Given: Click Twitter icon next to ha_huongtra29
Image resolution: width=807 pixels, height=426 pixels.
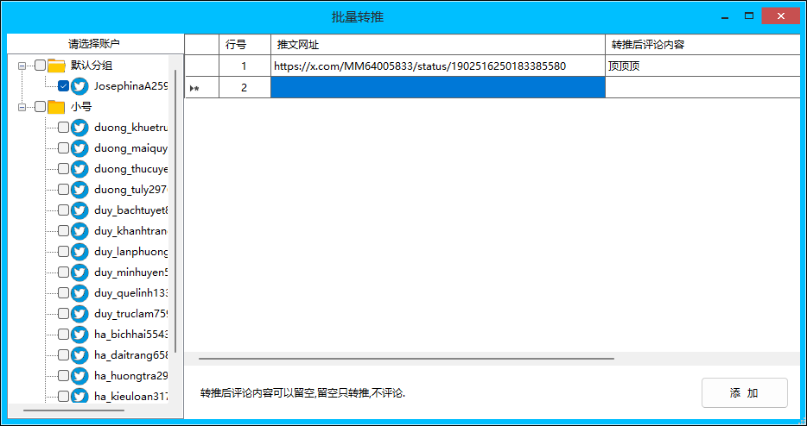Looking at the screenshot, I should [x=79, y=376].
